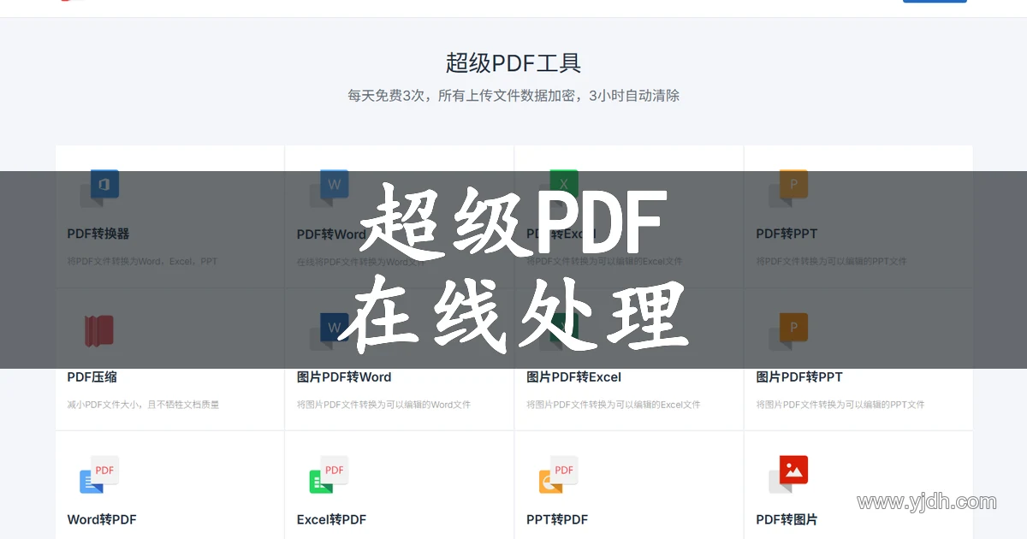1027x539 pixels.
Task: Open the Word转PDF title link
Action: (102, 519)
